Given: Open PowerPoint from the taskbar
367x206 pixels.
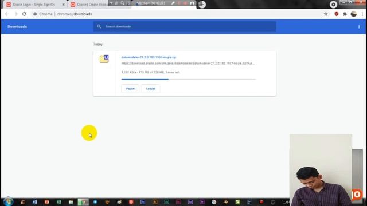Looking at the screenshot, I should [46, 202].
